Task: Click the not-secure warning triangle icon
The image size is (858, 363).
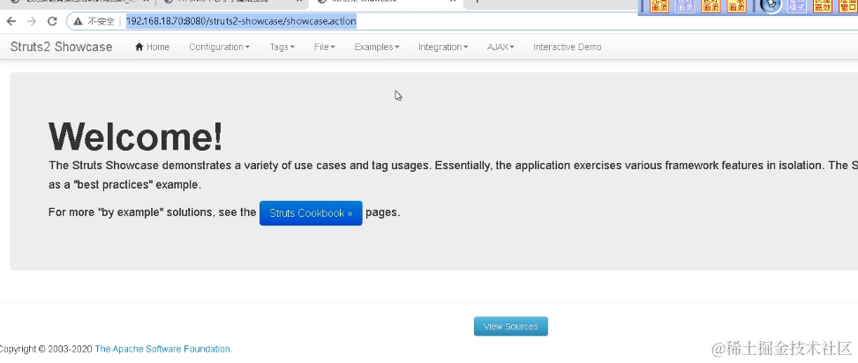Action: (x=79, y=21)
